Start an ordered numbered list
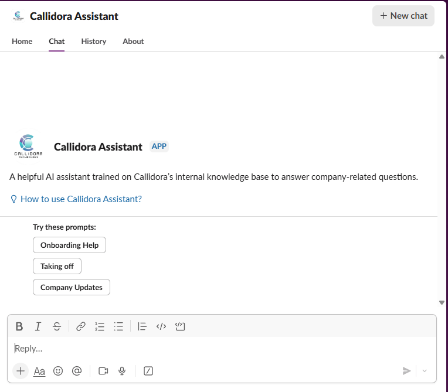This screenshot has width=448, height=392. (100, 326)
